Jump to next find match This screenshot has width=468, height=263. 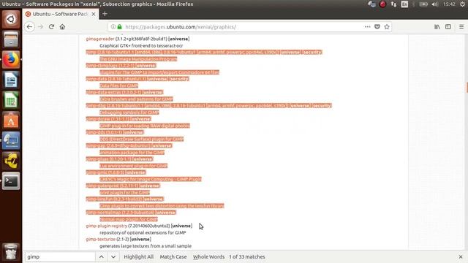click(113, 256)
